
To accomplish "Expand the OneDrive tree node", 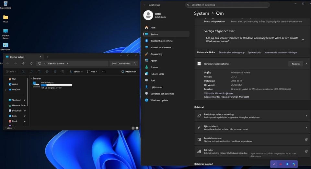I will point(6,90).
